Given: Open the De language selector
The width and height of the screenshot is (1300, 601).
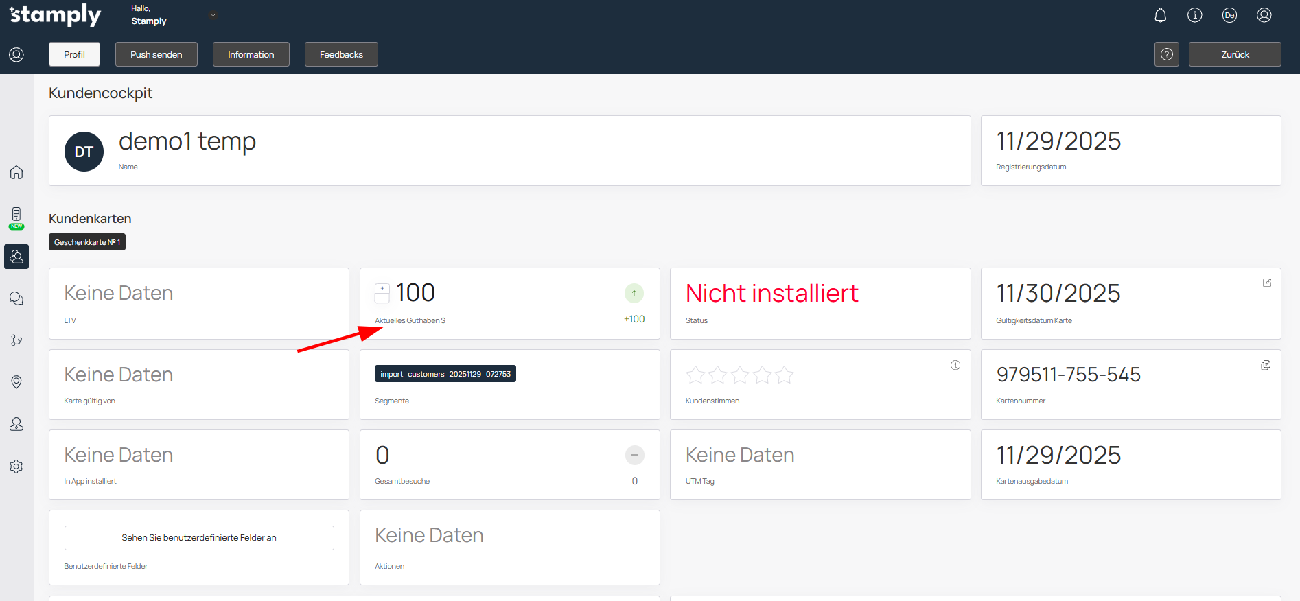Looking at the screenshot, I should [1229, 15].
